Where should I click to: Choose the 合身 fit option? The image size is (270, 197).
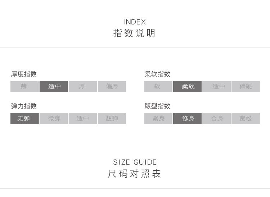tap(216, 118)
